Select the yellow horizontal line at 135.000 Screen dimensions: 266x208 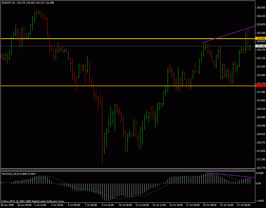click(x=128, y=39)
